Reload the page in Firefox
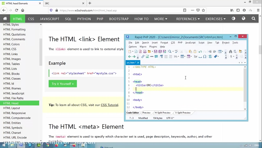262x148 pixels. tap(16, 10)
